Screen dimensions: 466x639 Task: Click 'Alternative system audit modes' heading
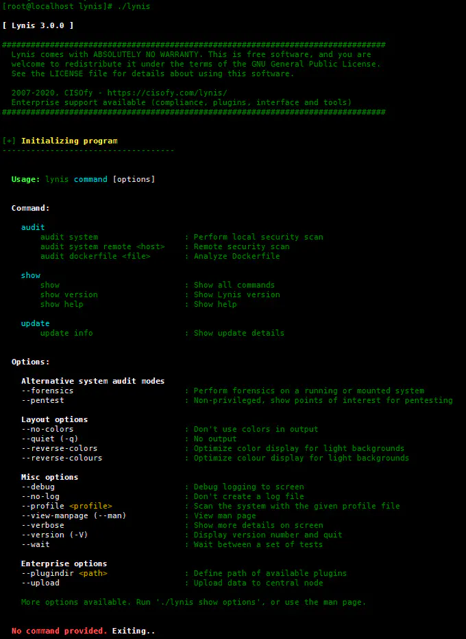click(x=93, y=381)
